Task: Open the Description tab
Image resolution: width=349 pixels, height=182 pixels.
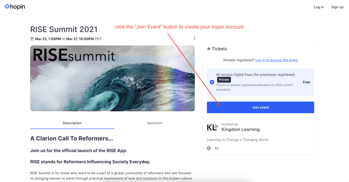Action: pos(72,123)
